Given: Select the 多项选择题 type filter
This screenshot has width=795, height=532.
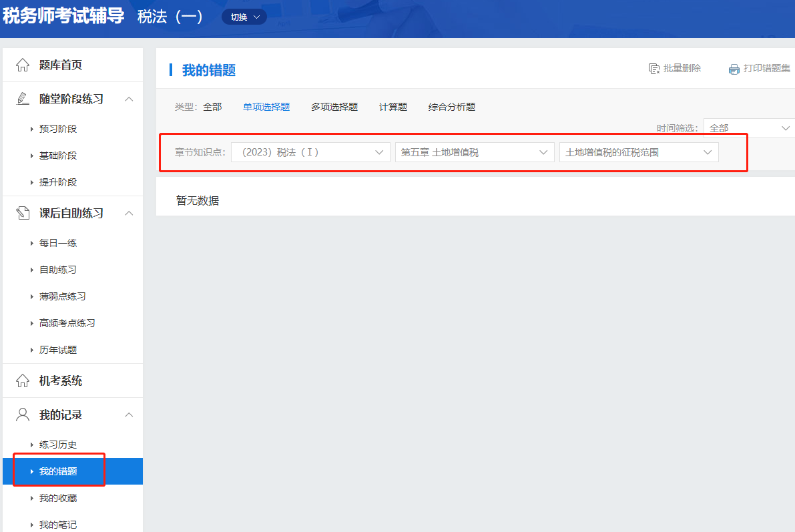Looking at the screenshot, I should tap(334, 107).
